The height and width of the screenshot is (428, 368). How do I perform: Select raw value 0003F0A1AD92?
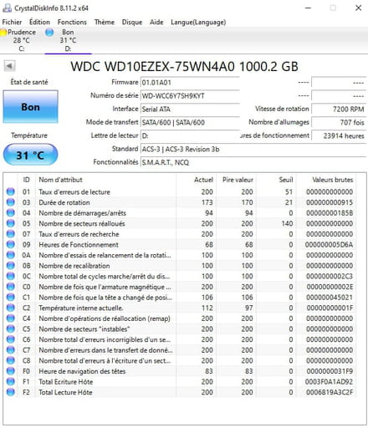click(329, 382)
